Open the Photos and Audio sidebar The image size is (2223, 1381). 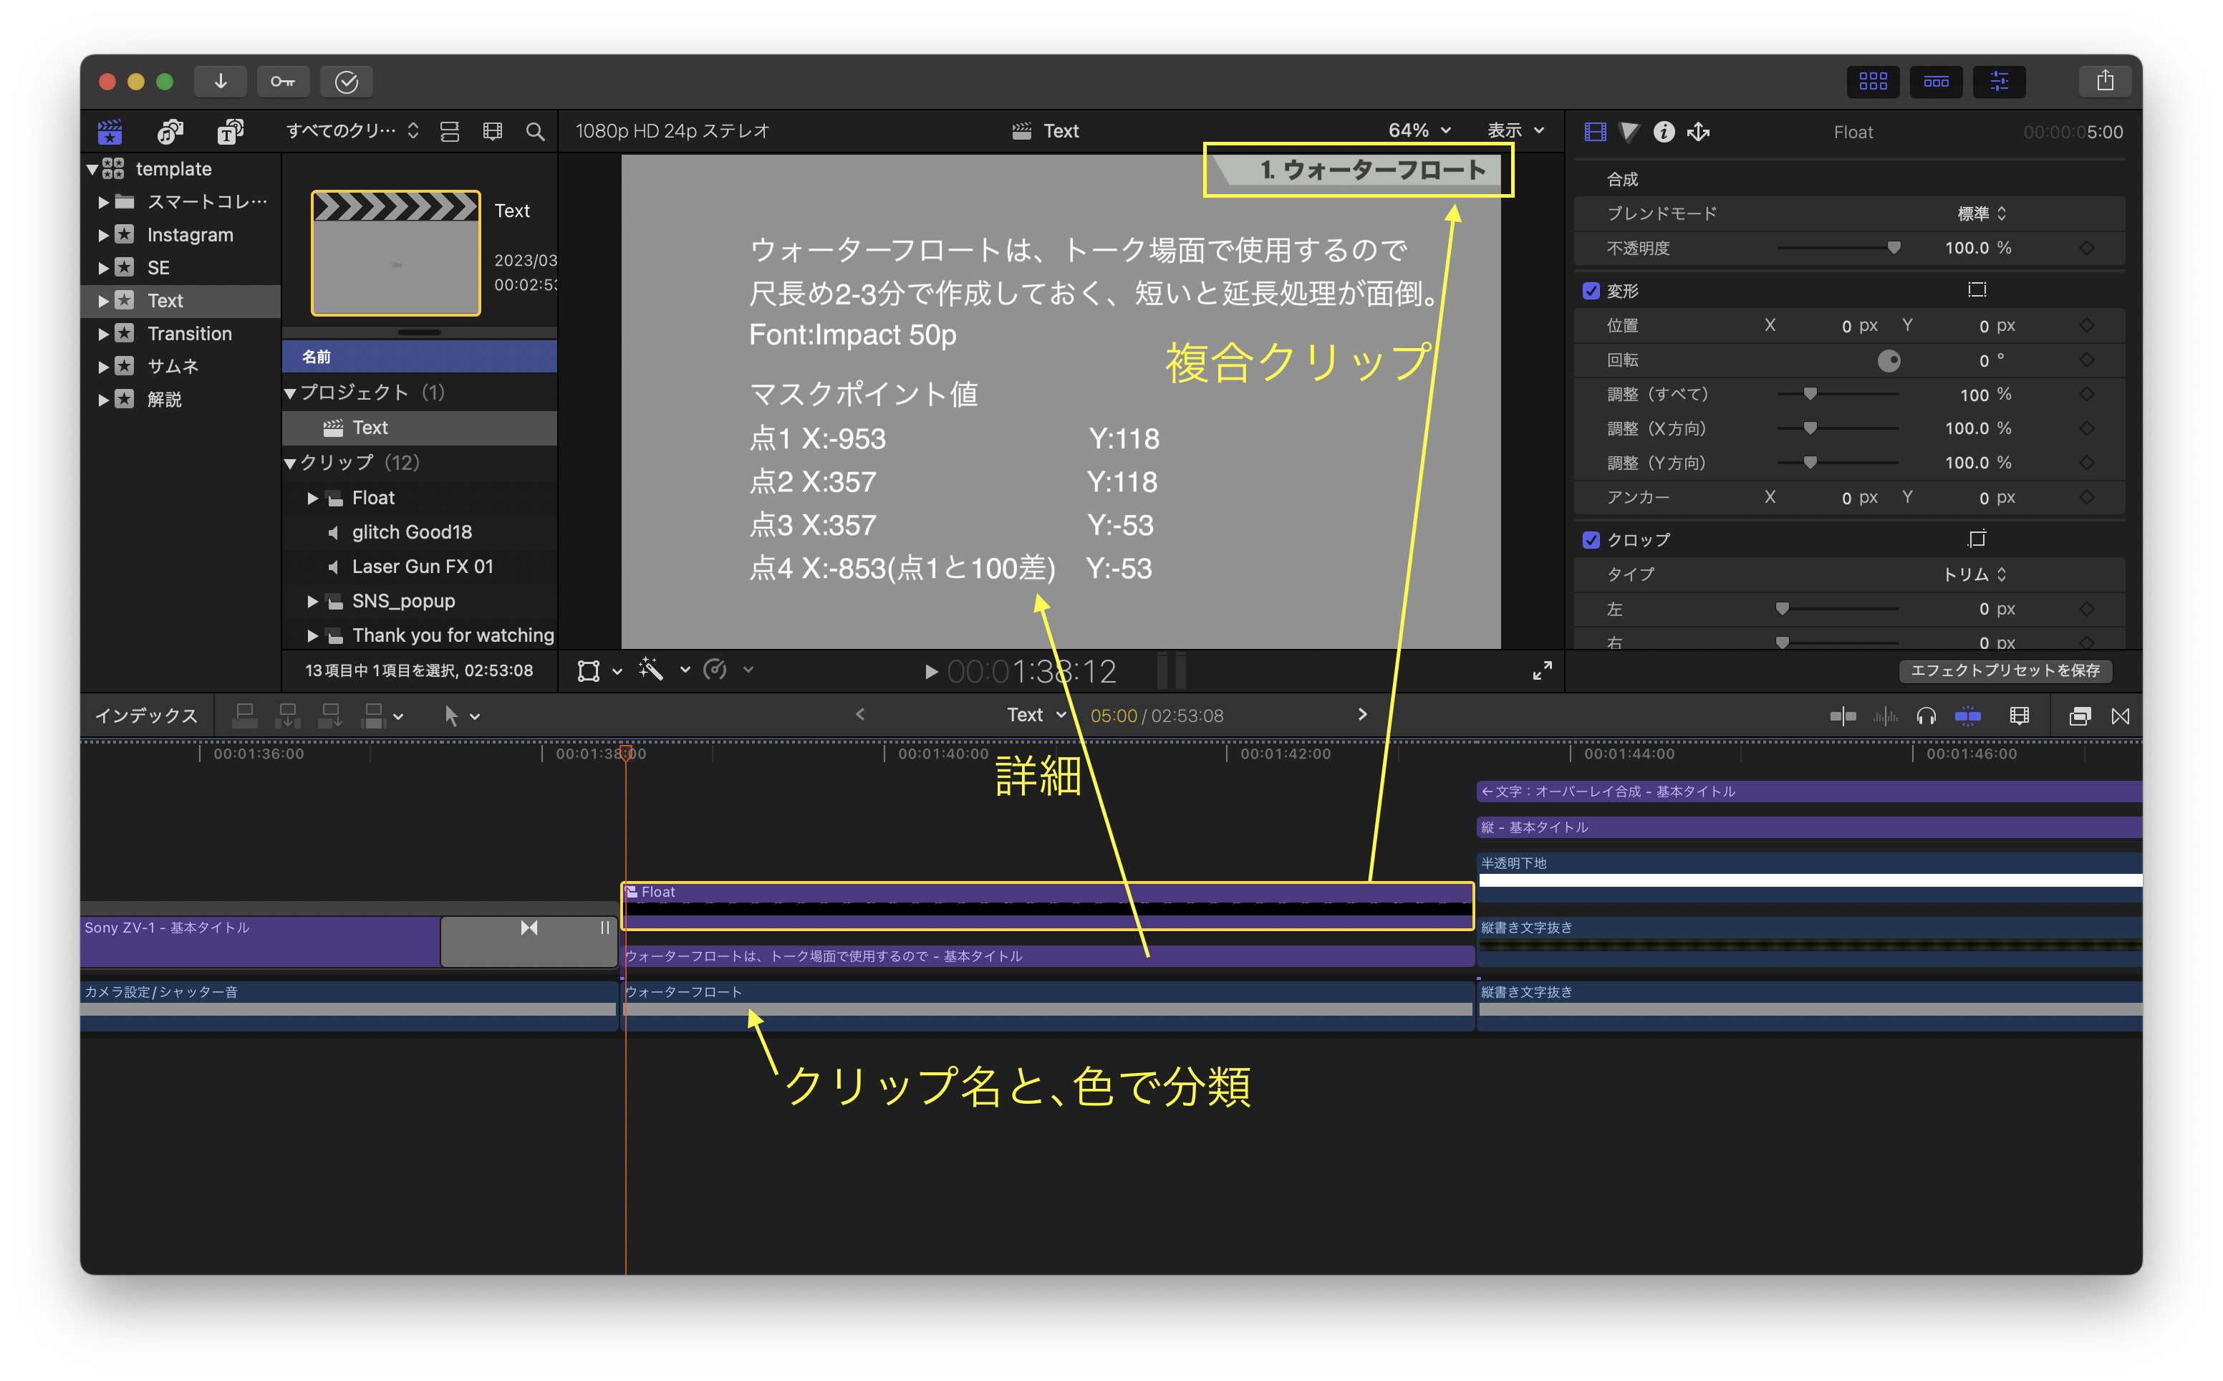[170, 132]
